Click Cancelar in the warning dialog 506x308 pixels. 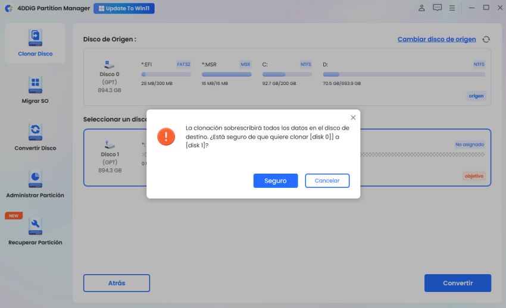[x=327, y=181]
